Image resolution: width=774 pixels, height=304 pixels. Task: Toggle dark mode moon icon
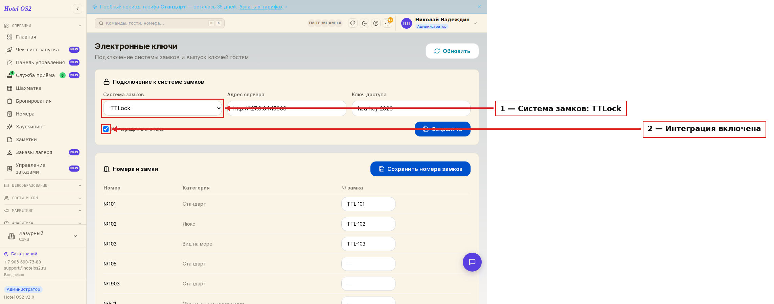tap(364, 23)
